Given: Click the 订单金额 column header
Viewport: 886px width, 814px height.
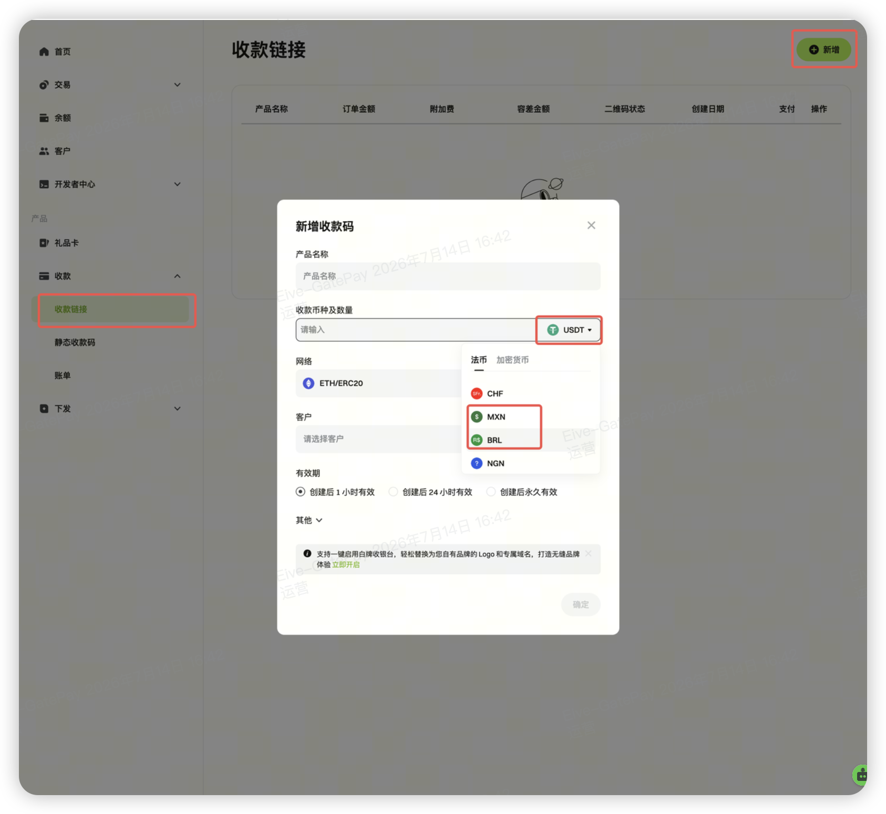Looking at the screenshot, I should 359,109.
